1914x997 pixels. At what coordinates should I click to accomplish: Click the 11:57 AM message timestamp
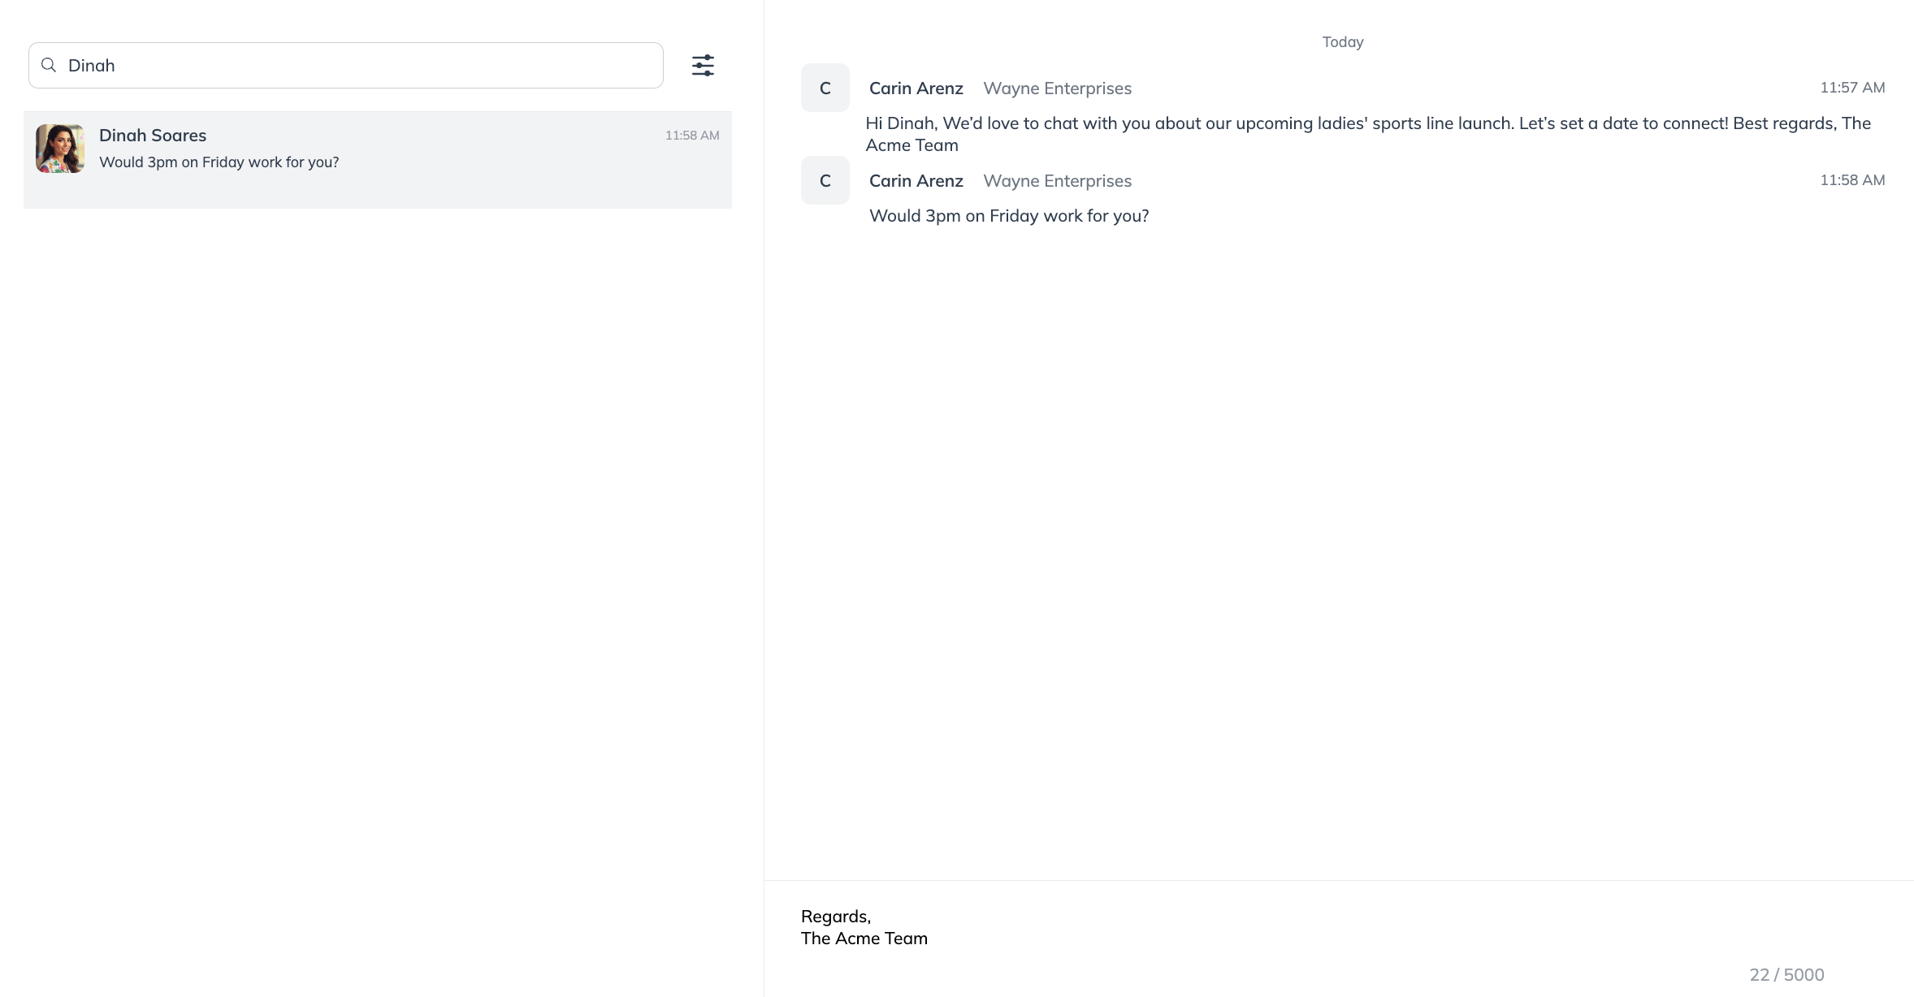[x=1851, y=88]
